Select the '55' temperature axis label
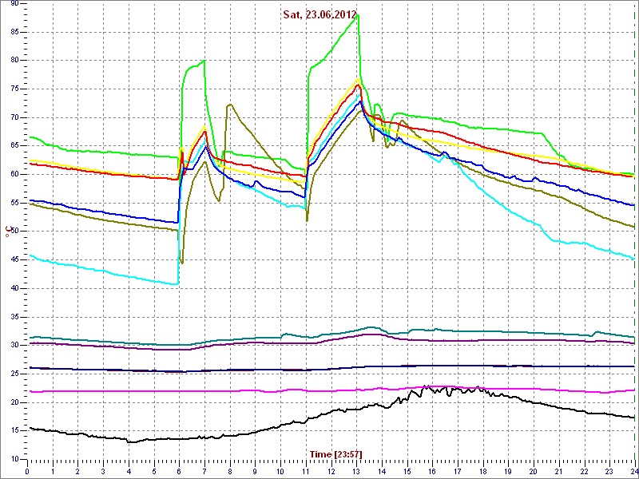Image resolution: width=639 pixels, height=479 pixels. [15, 203]
